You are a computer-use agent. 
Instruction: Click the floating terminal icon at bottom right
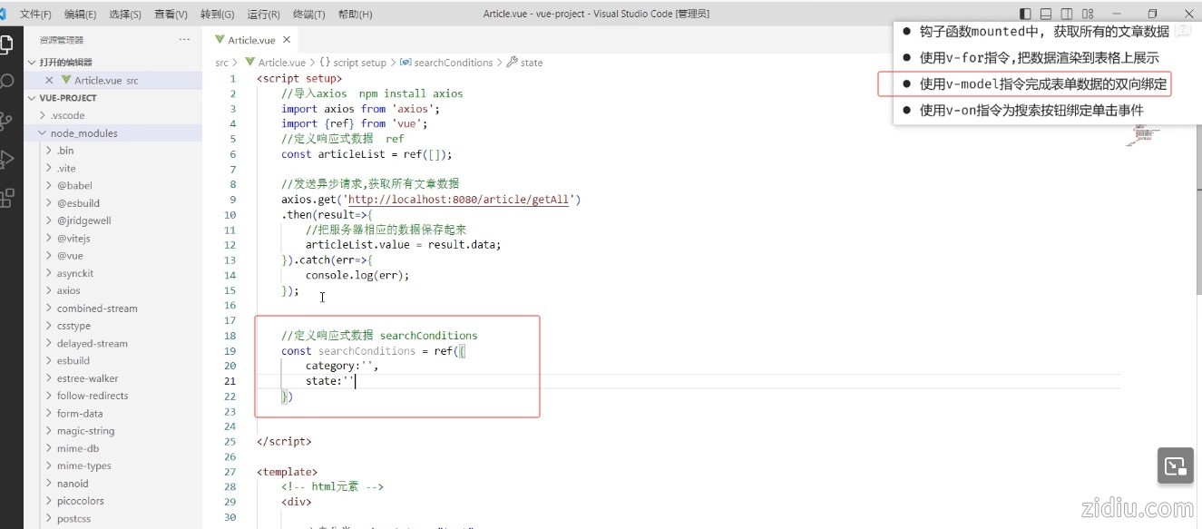pyautogui.click(x=1175, y=466)
